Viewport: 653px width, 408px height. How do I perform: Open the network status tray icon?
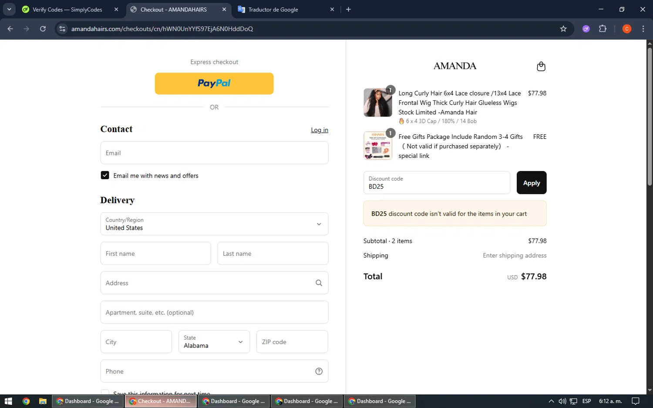pyautogui.click(x=573, y=401)
